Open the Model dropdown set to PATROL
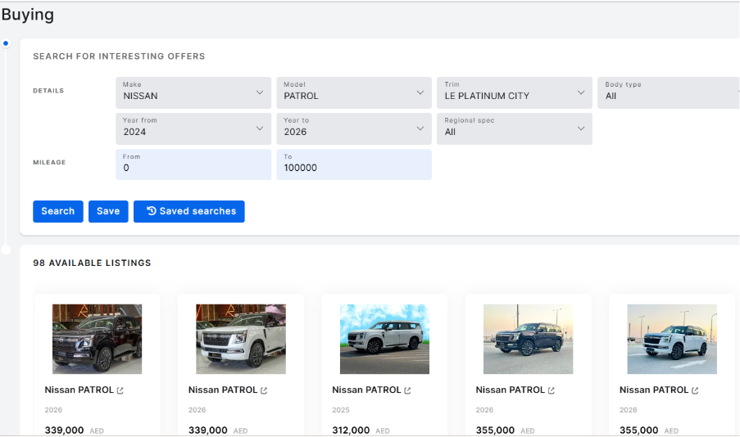 pyautogui.click(x=354, y=92)
